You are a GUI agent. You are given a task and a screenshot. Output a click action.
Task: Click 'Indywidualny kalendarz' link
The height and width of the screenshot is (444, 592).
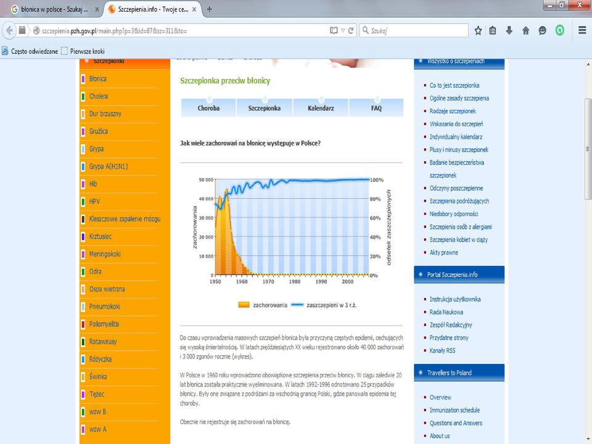(x=456, y=137)
